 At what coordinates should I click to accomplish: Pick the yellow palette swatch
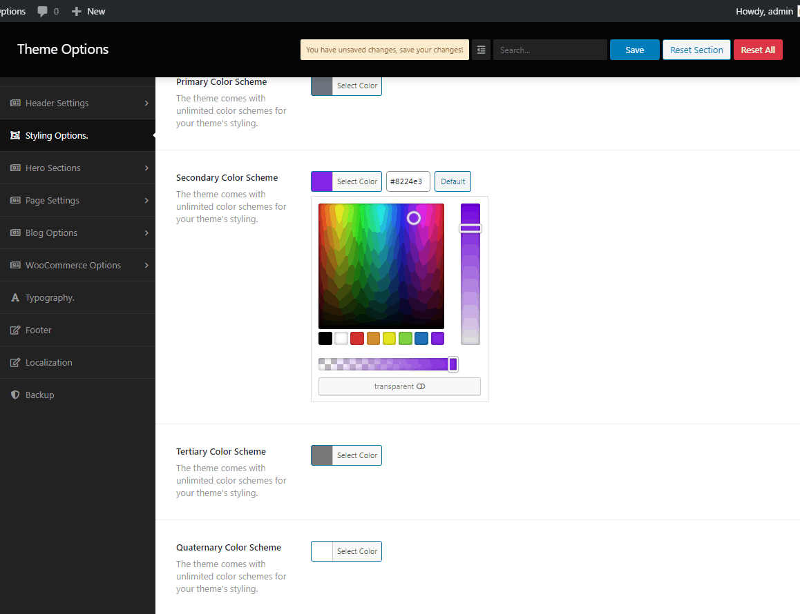coord(389,338)
